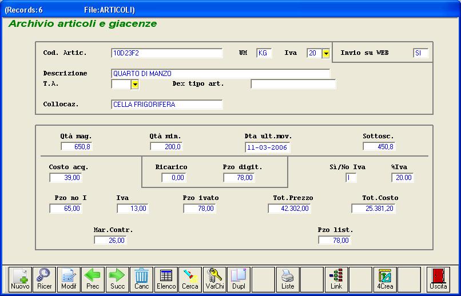Open the Iva dropdown arrow

(x=326, y=54)
